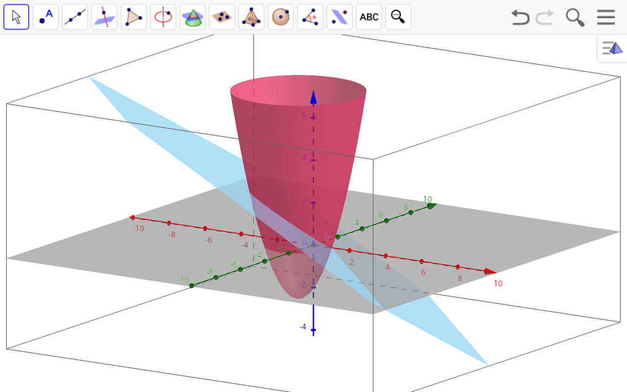The height and width of the screenshot is (392, 627).
Task: Select the Polygon tool
Action: pos(133,17)
